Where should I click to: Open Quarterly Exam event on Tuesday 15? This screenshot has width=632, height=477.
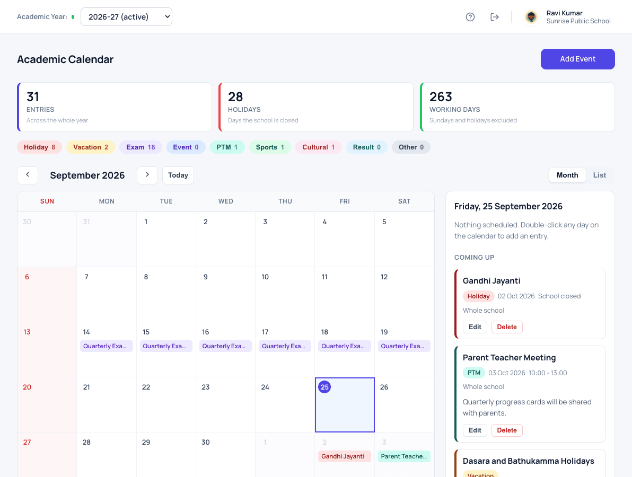click(166, 346)
